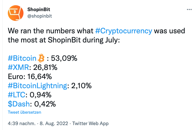Click the 4:39 nachm. timestamp
Screen dimensions: 196x130
click(22, 123)
